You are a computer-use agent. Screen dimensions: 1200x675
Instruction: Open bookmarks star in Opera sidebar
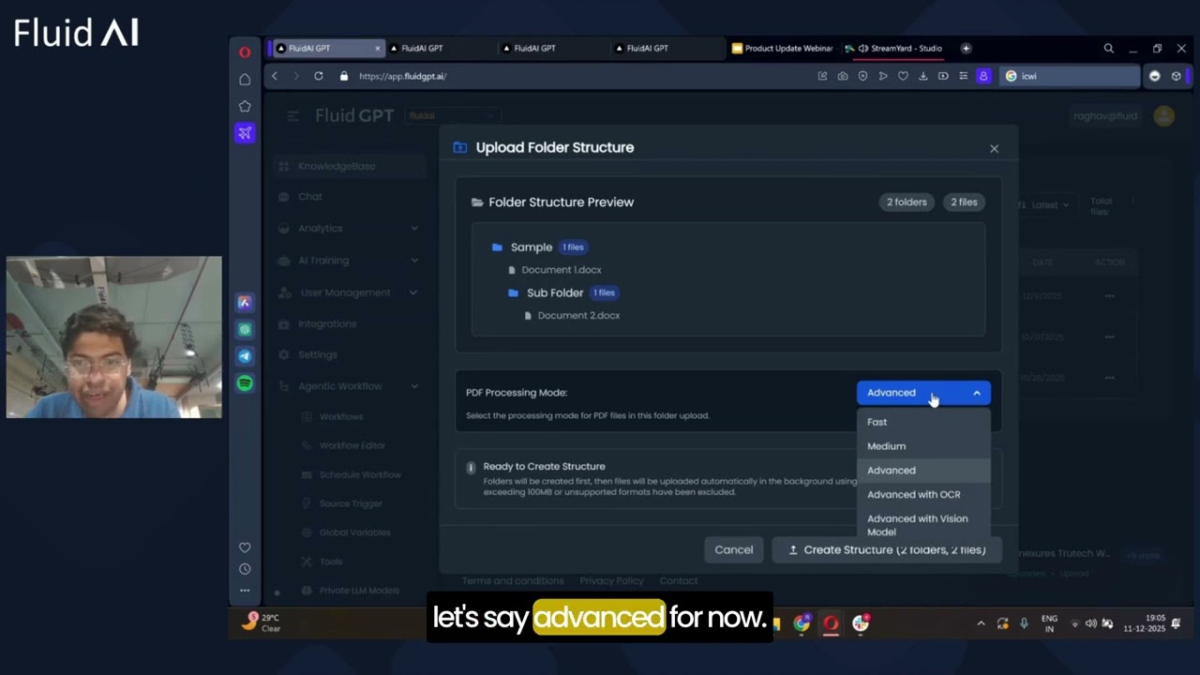click(245, 106)
